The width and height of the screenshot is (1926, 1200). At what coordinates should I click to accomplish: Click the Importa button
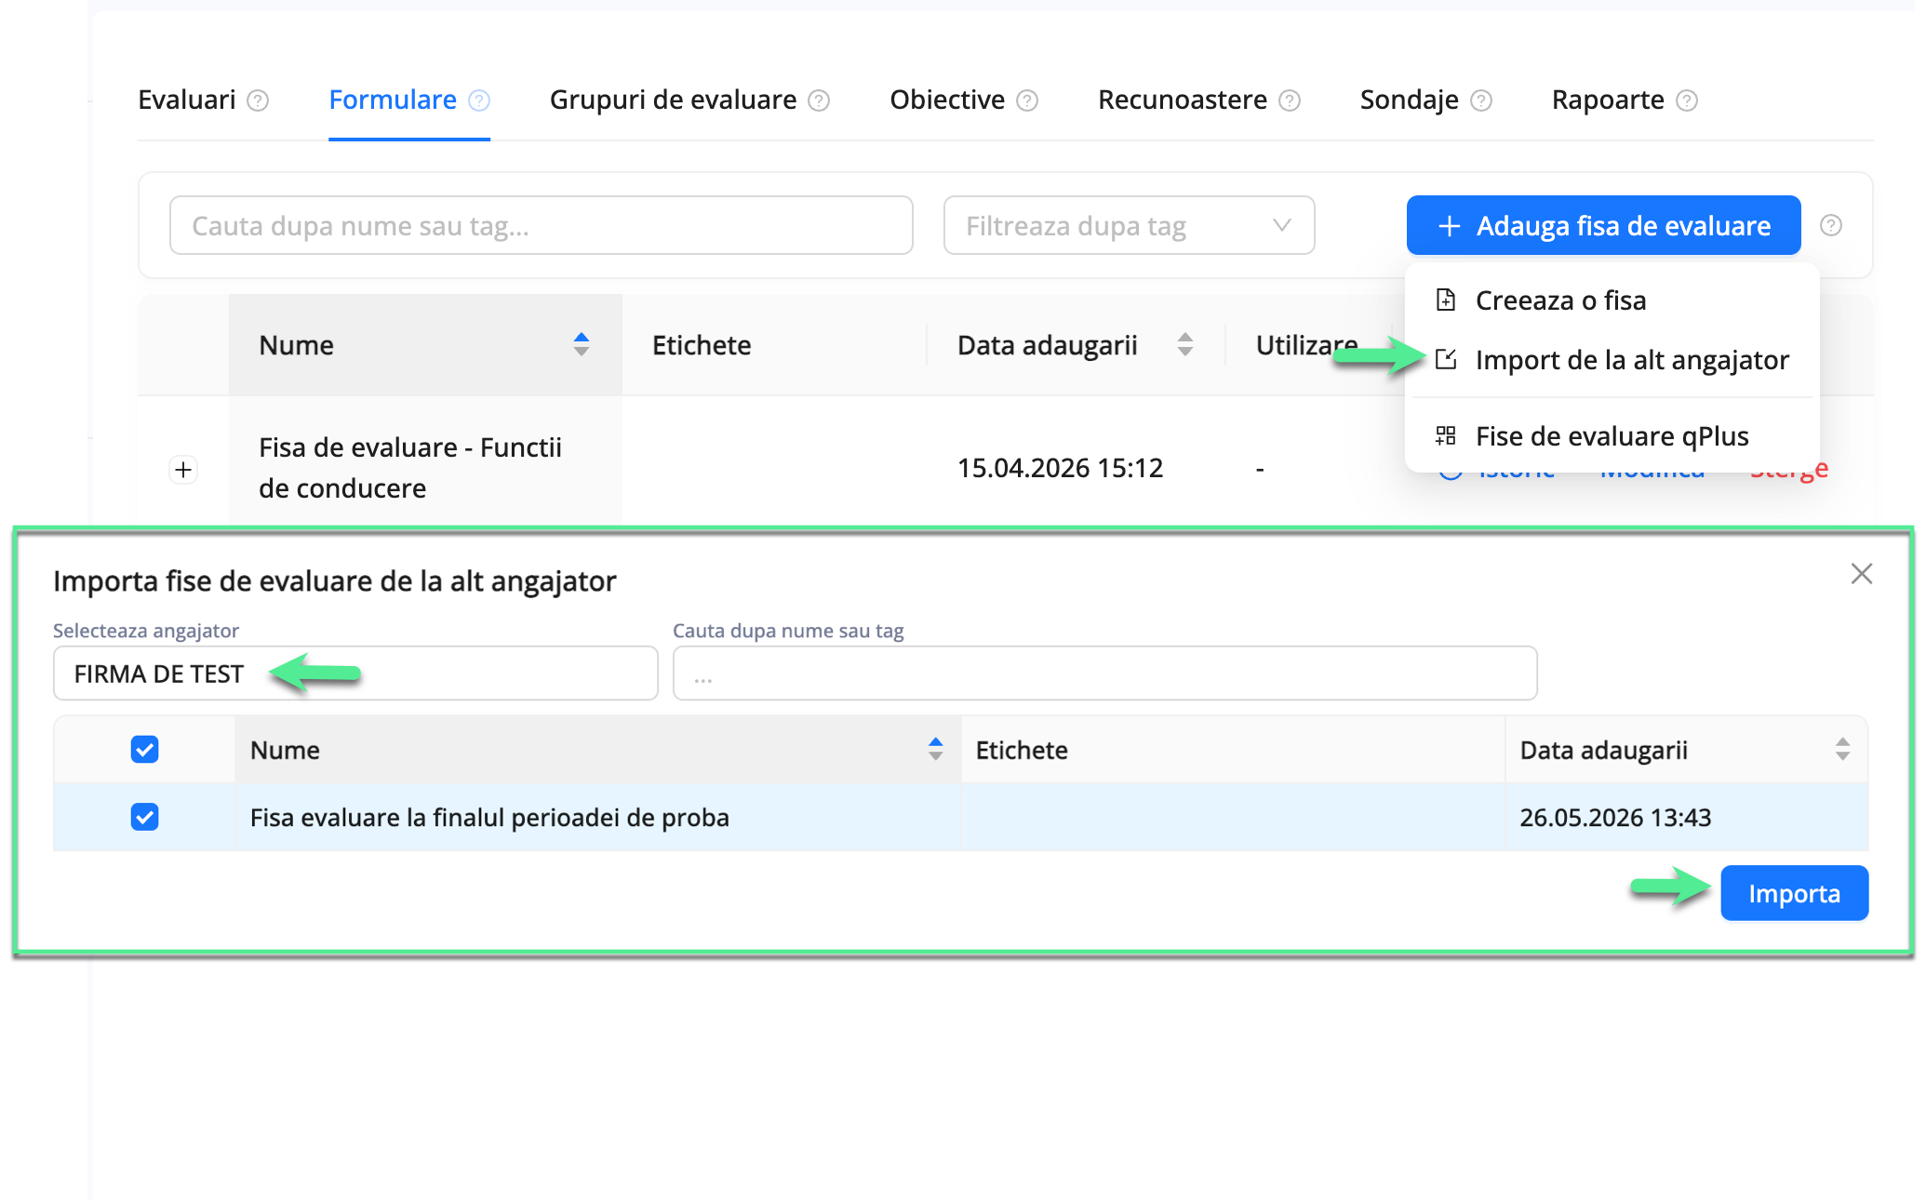point(1794,893)
